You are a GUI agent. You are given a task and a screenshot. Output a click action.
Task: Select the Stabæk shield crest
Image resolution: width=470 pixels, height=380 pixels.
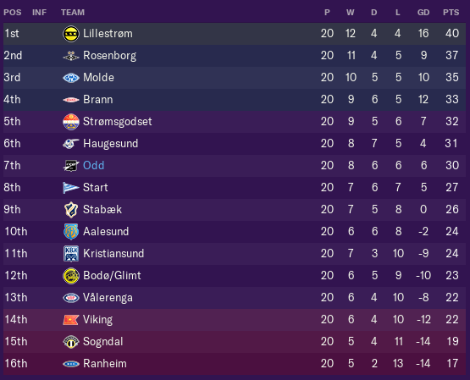(x=71, y=210)
